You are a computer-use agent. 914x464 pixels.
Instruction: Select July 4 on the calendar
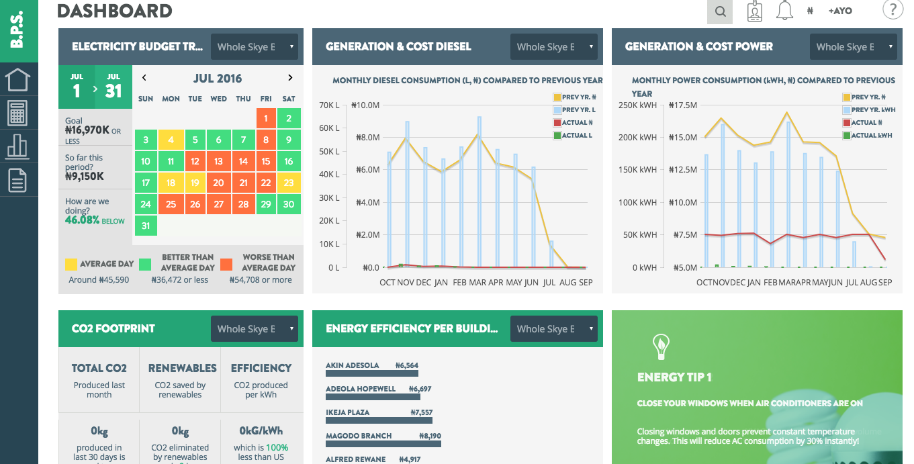click(171, 140)
